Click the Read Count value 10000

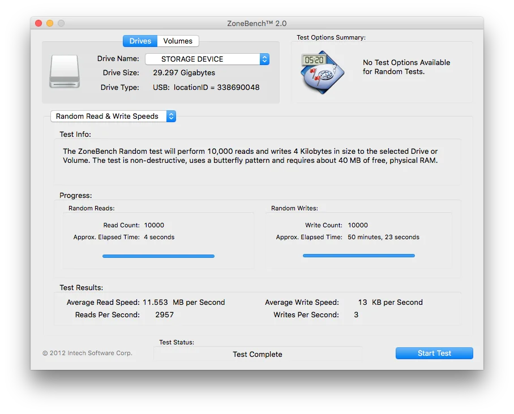pos(154,225)
